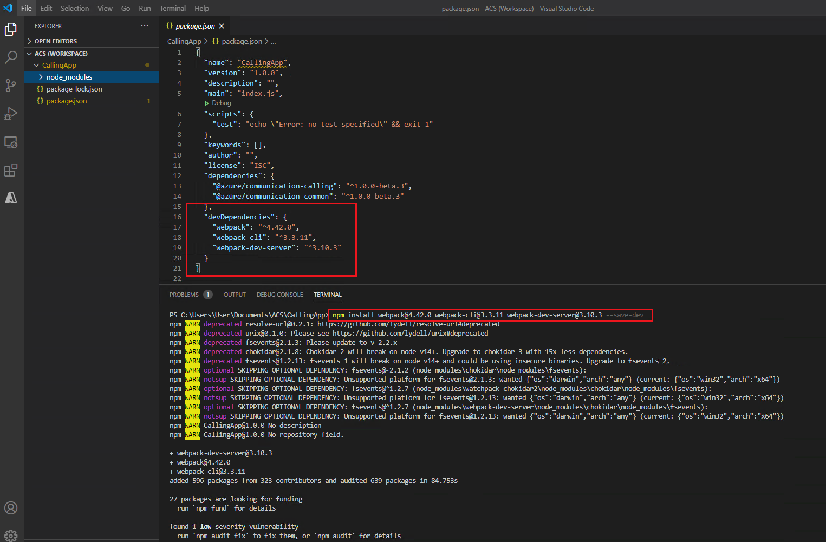The width and height of the screenshot is (826, 542).
Task: Open the Extensions view icon
Action: coord(11,170)
